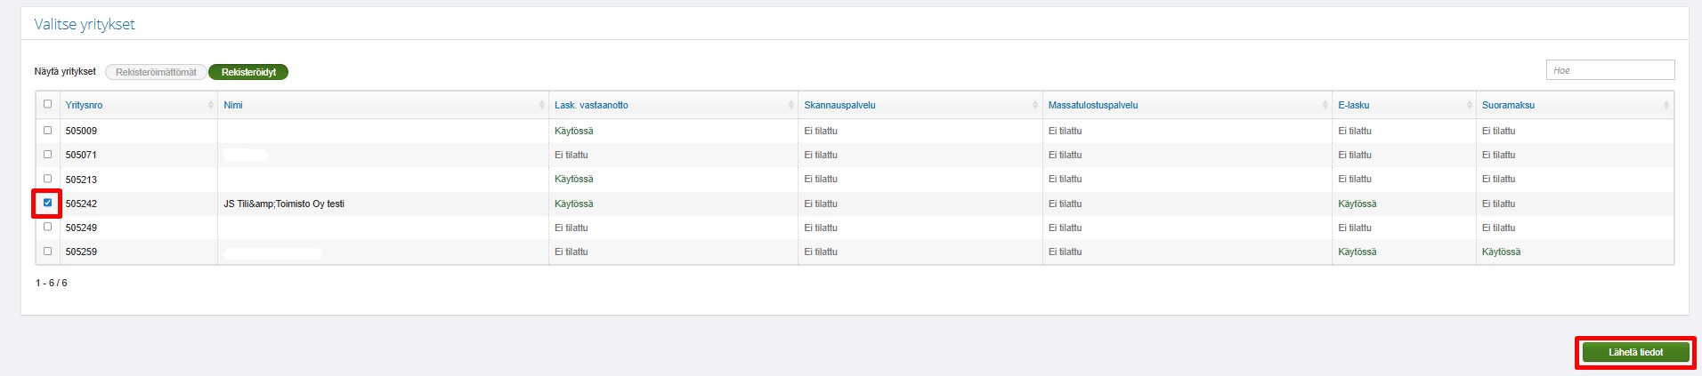Tick the checkbox for company 505259
Image resolution: width=1702 pixels, height=376 pixels.
[48, 251]
